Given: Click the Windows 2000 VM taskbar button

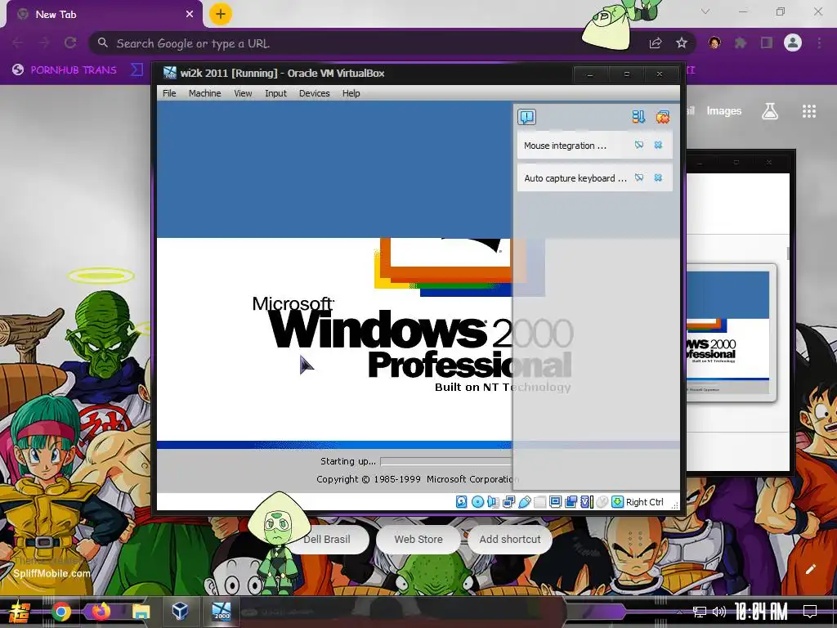Looking at the screenshot, I should click(x=221, y=611).
